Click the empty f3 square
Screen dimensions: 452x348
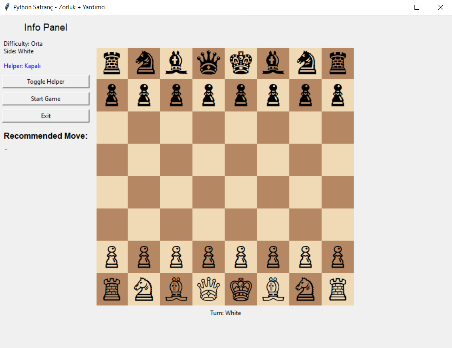tap(273, 225)
